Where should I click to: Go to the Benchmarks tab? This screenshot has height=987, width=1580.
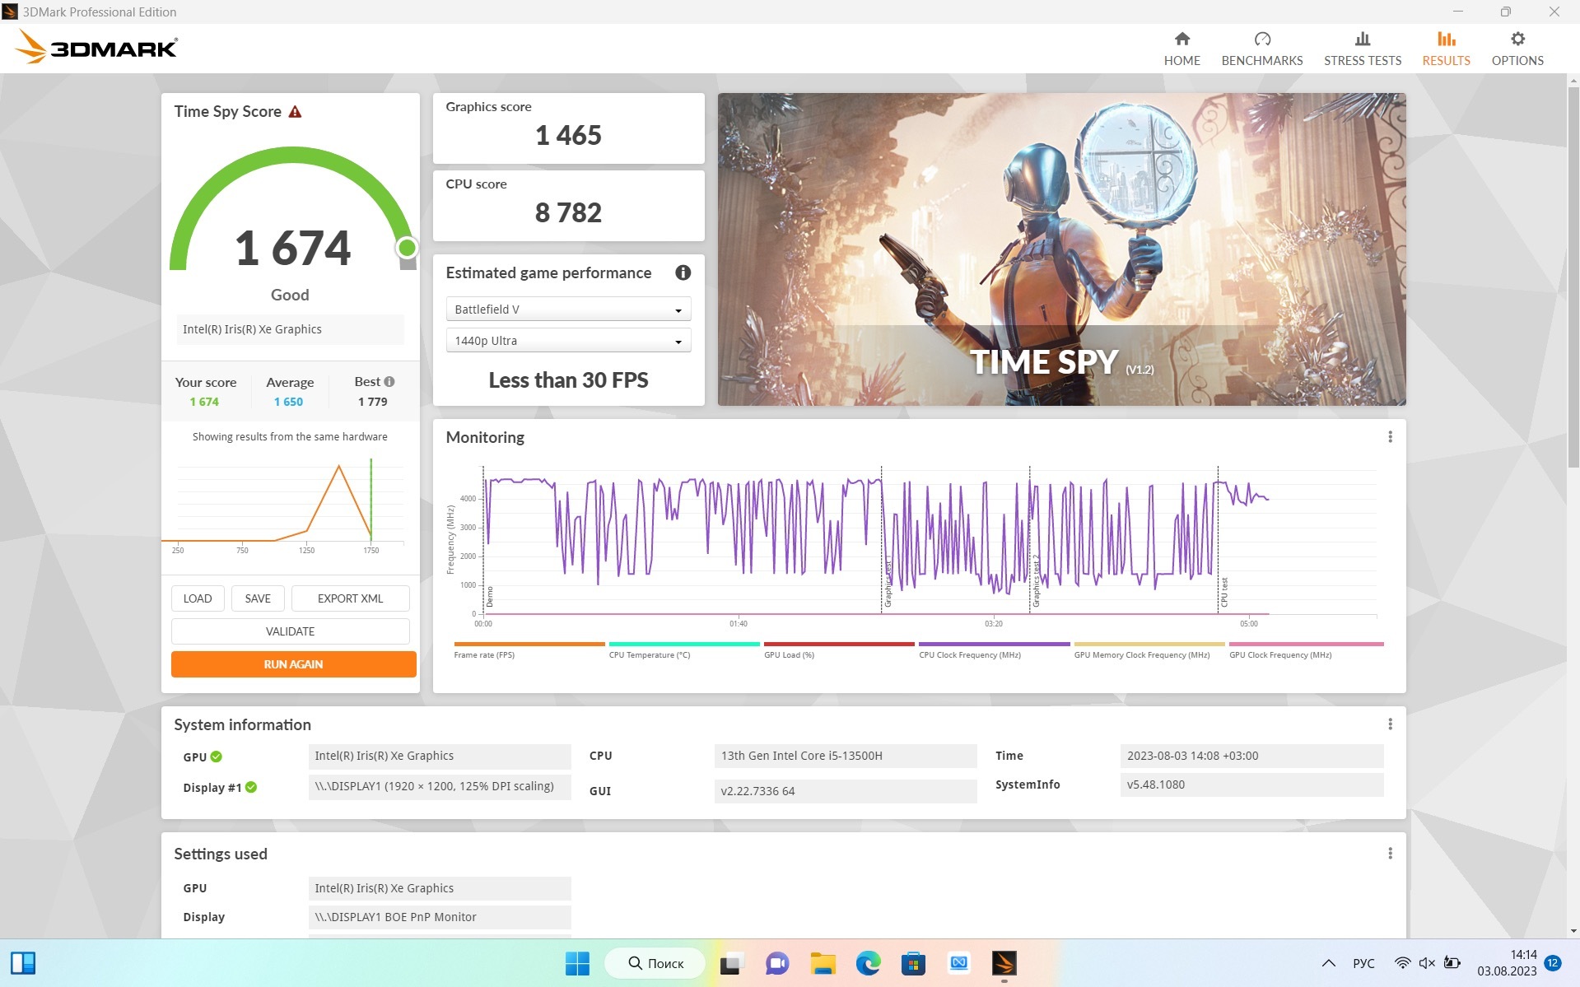point(1261,49)
